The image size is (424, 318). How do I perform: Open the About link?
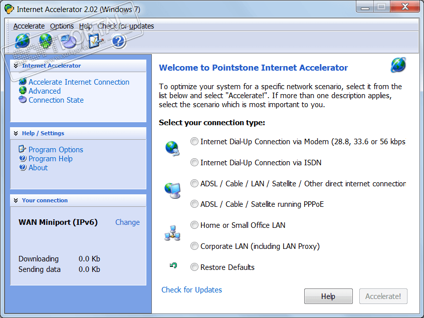coord(38,168)
